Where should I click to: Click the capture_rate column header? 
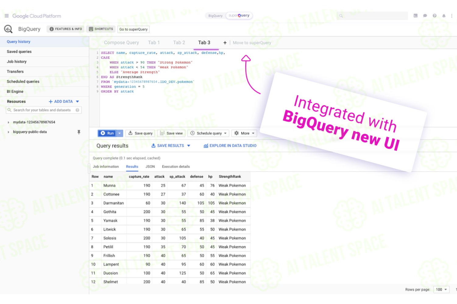point(139,177)
